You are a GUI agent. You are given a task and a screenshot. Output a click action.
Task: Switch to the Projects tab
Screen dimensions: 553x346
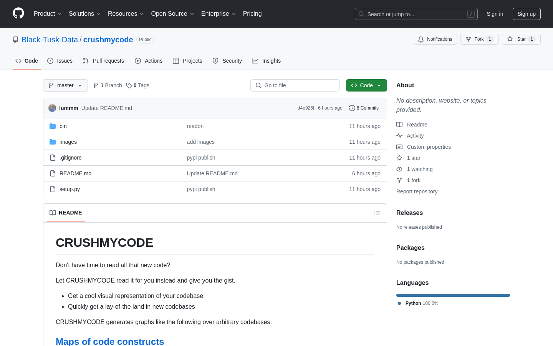187,61
